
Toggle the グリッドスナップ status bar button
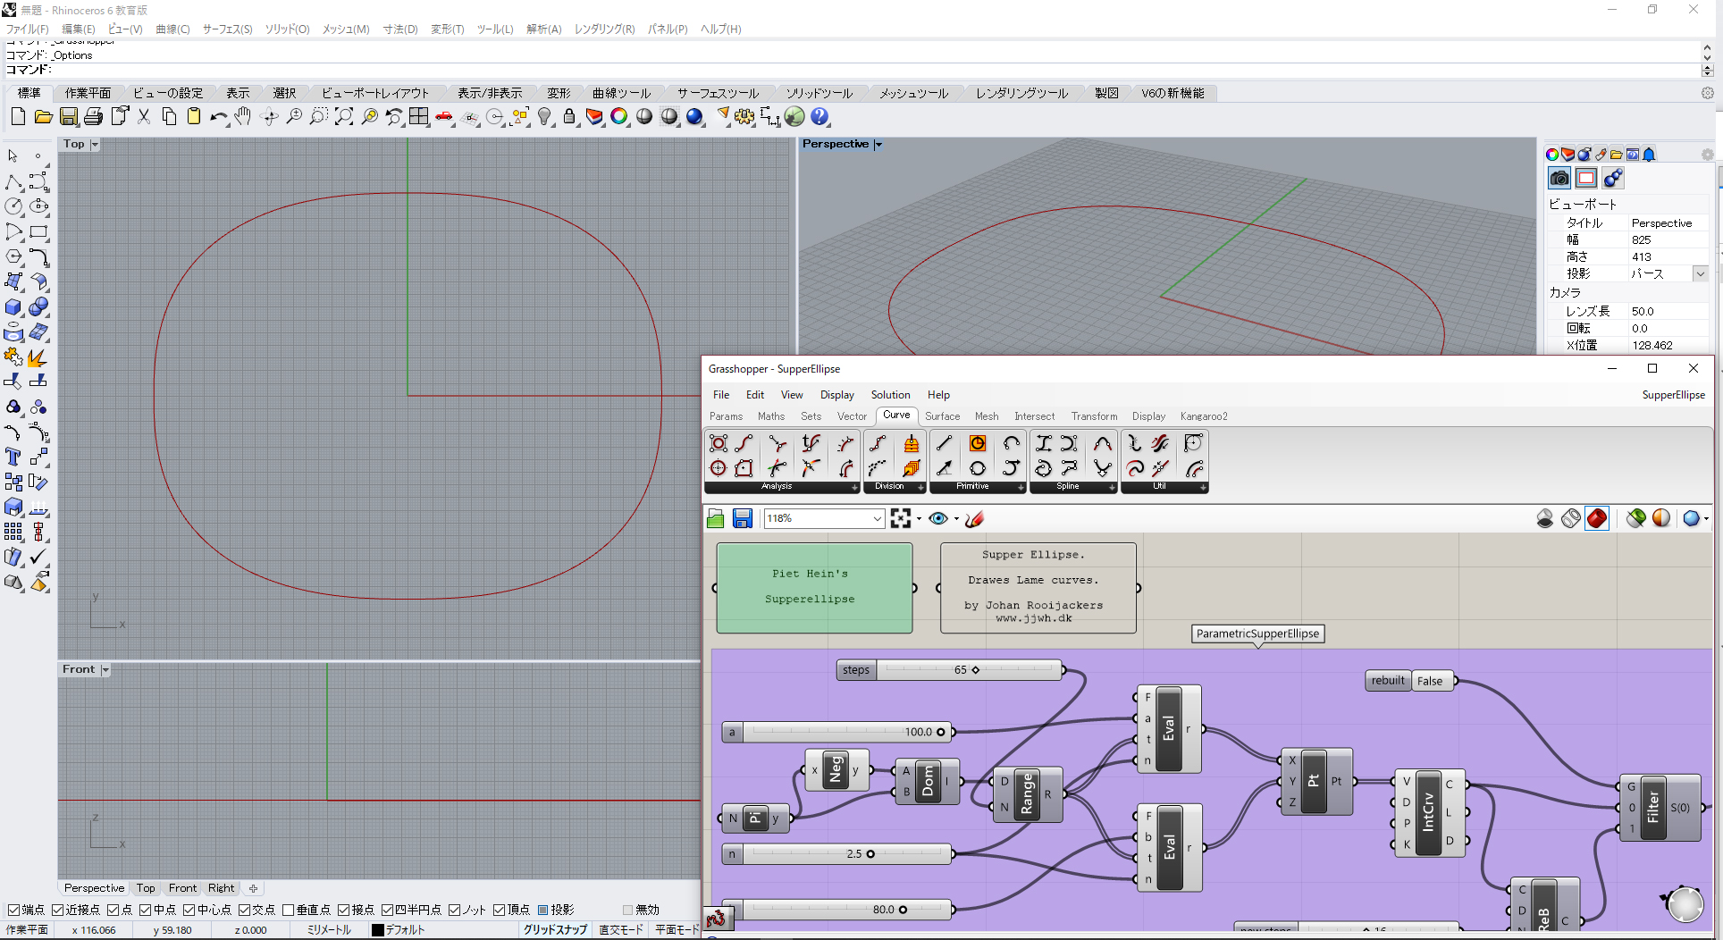coord(555,929)
